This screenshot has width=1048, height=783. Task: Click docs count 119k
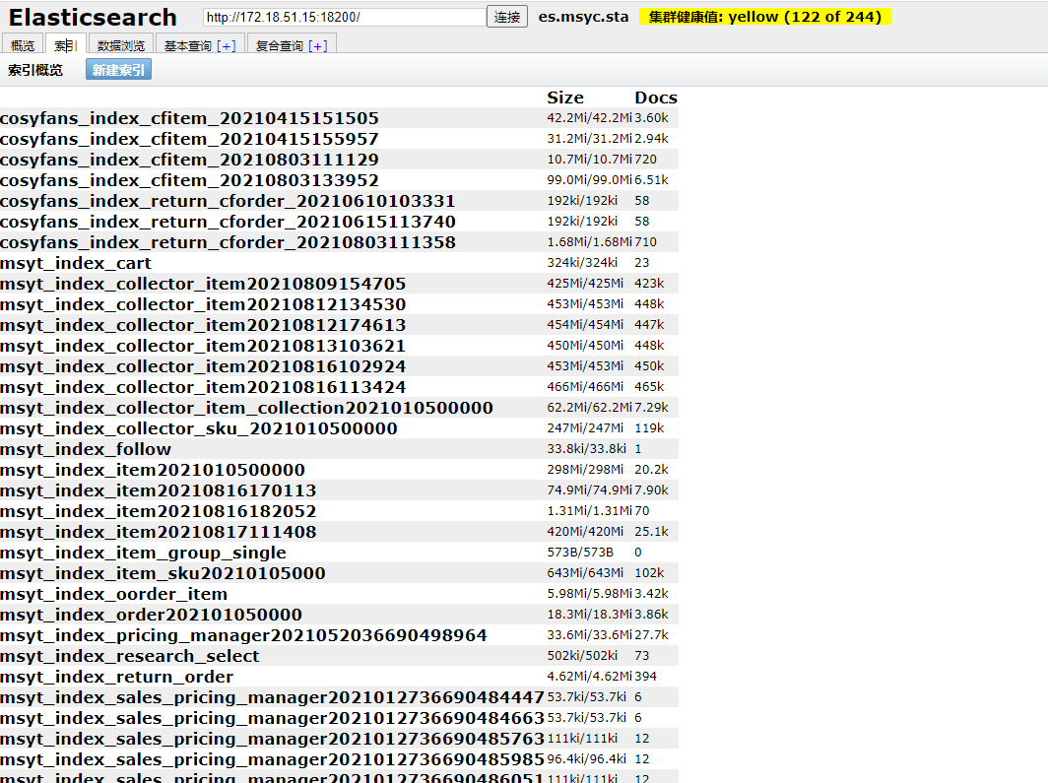(x=649, y=427)
